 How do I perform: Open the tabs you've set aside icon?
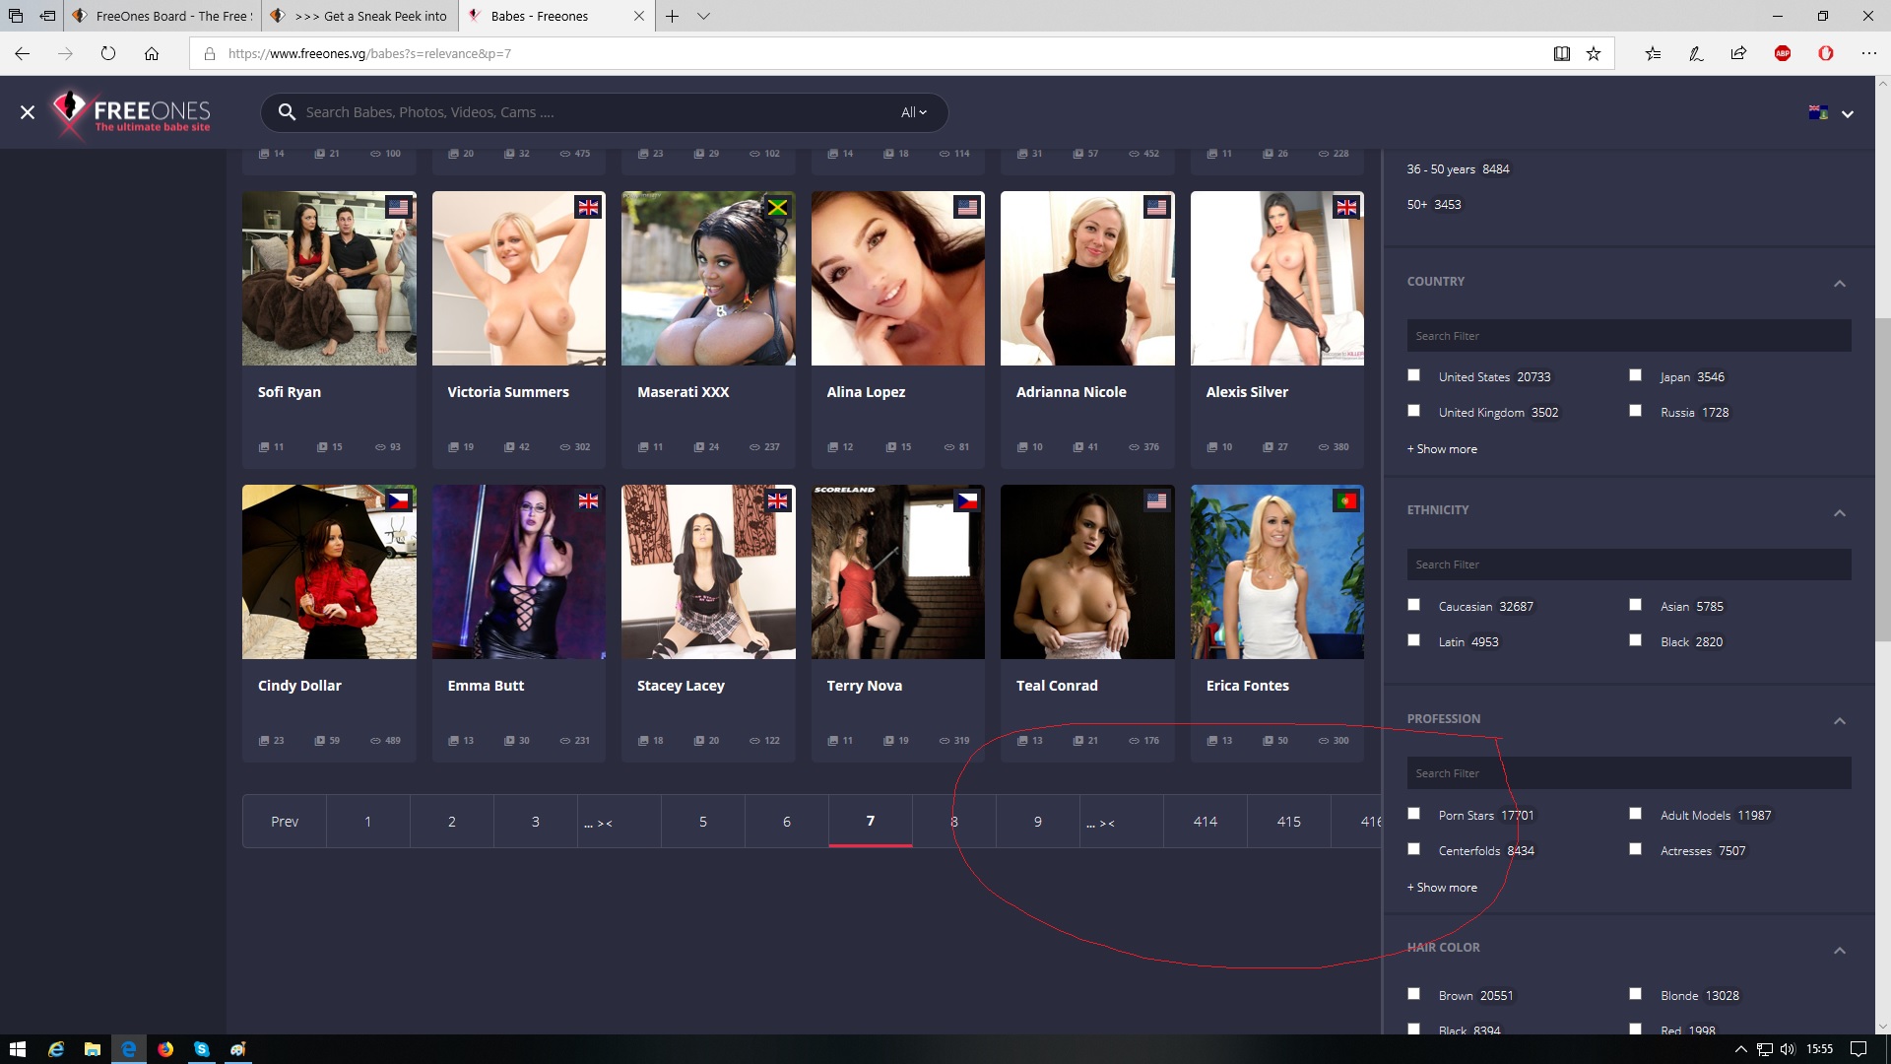[x=16, y=16]
